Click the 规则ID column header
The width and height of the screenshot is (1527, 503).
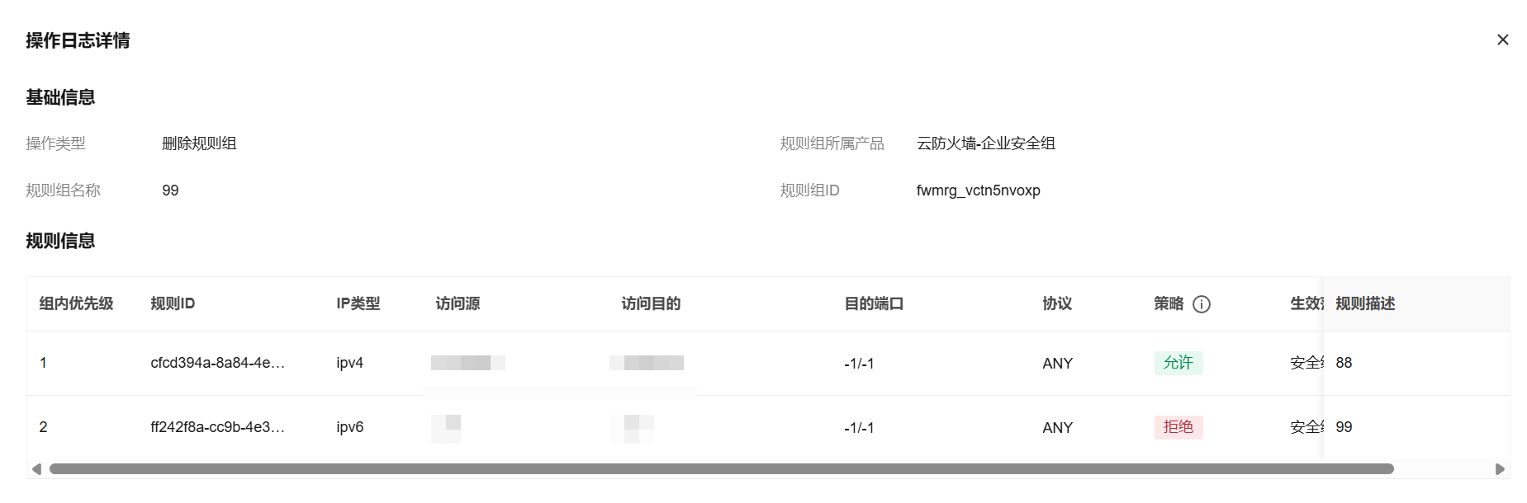click(x=173, y=303)
